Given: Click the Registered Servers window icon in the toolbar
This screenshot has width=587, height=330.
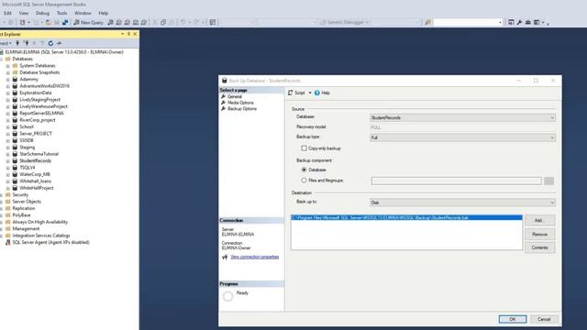Looking at the screenshot, I should pos(511,22).
